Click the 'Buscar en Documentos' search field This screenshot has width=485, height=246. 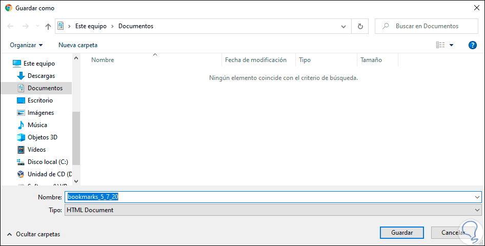[x=427, y=26]
